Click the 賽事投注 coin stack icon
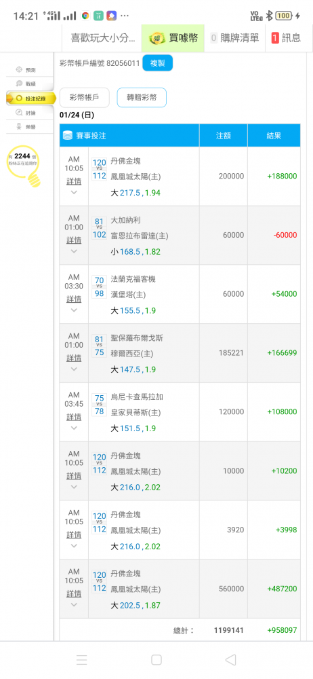313x679 pixels. point(68,136)
